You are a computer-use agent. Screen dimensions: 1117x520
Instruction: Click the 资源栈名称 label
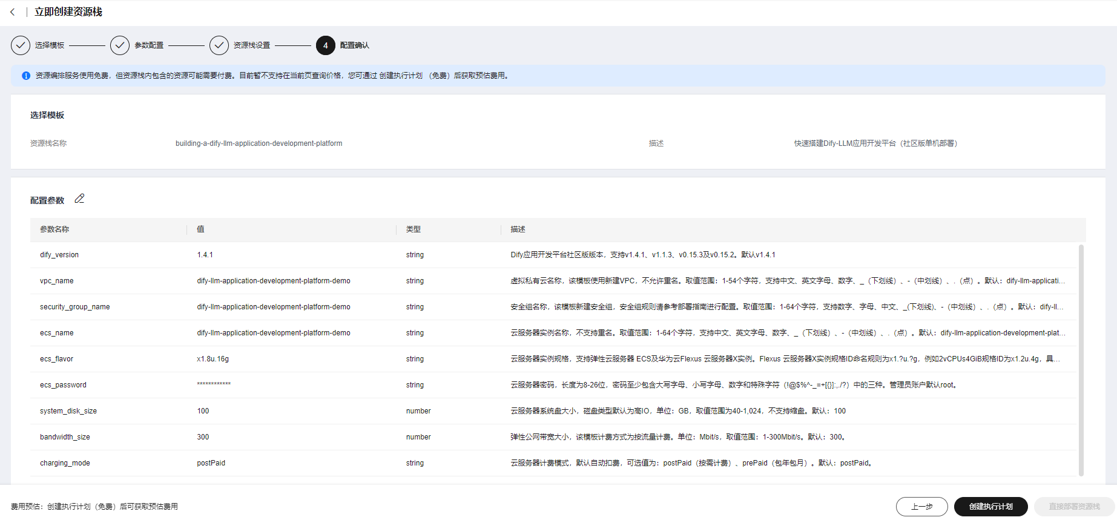(48, 143)
